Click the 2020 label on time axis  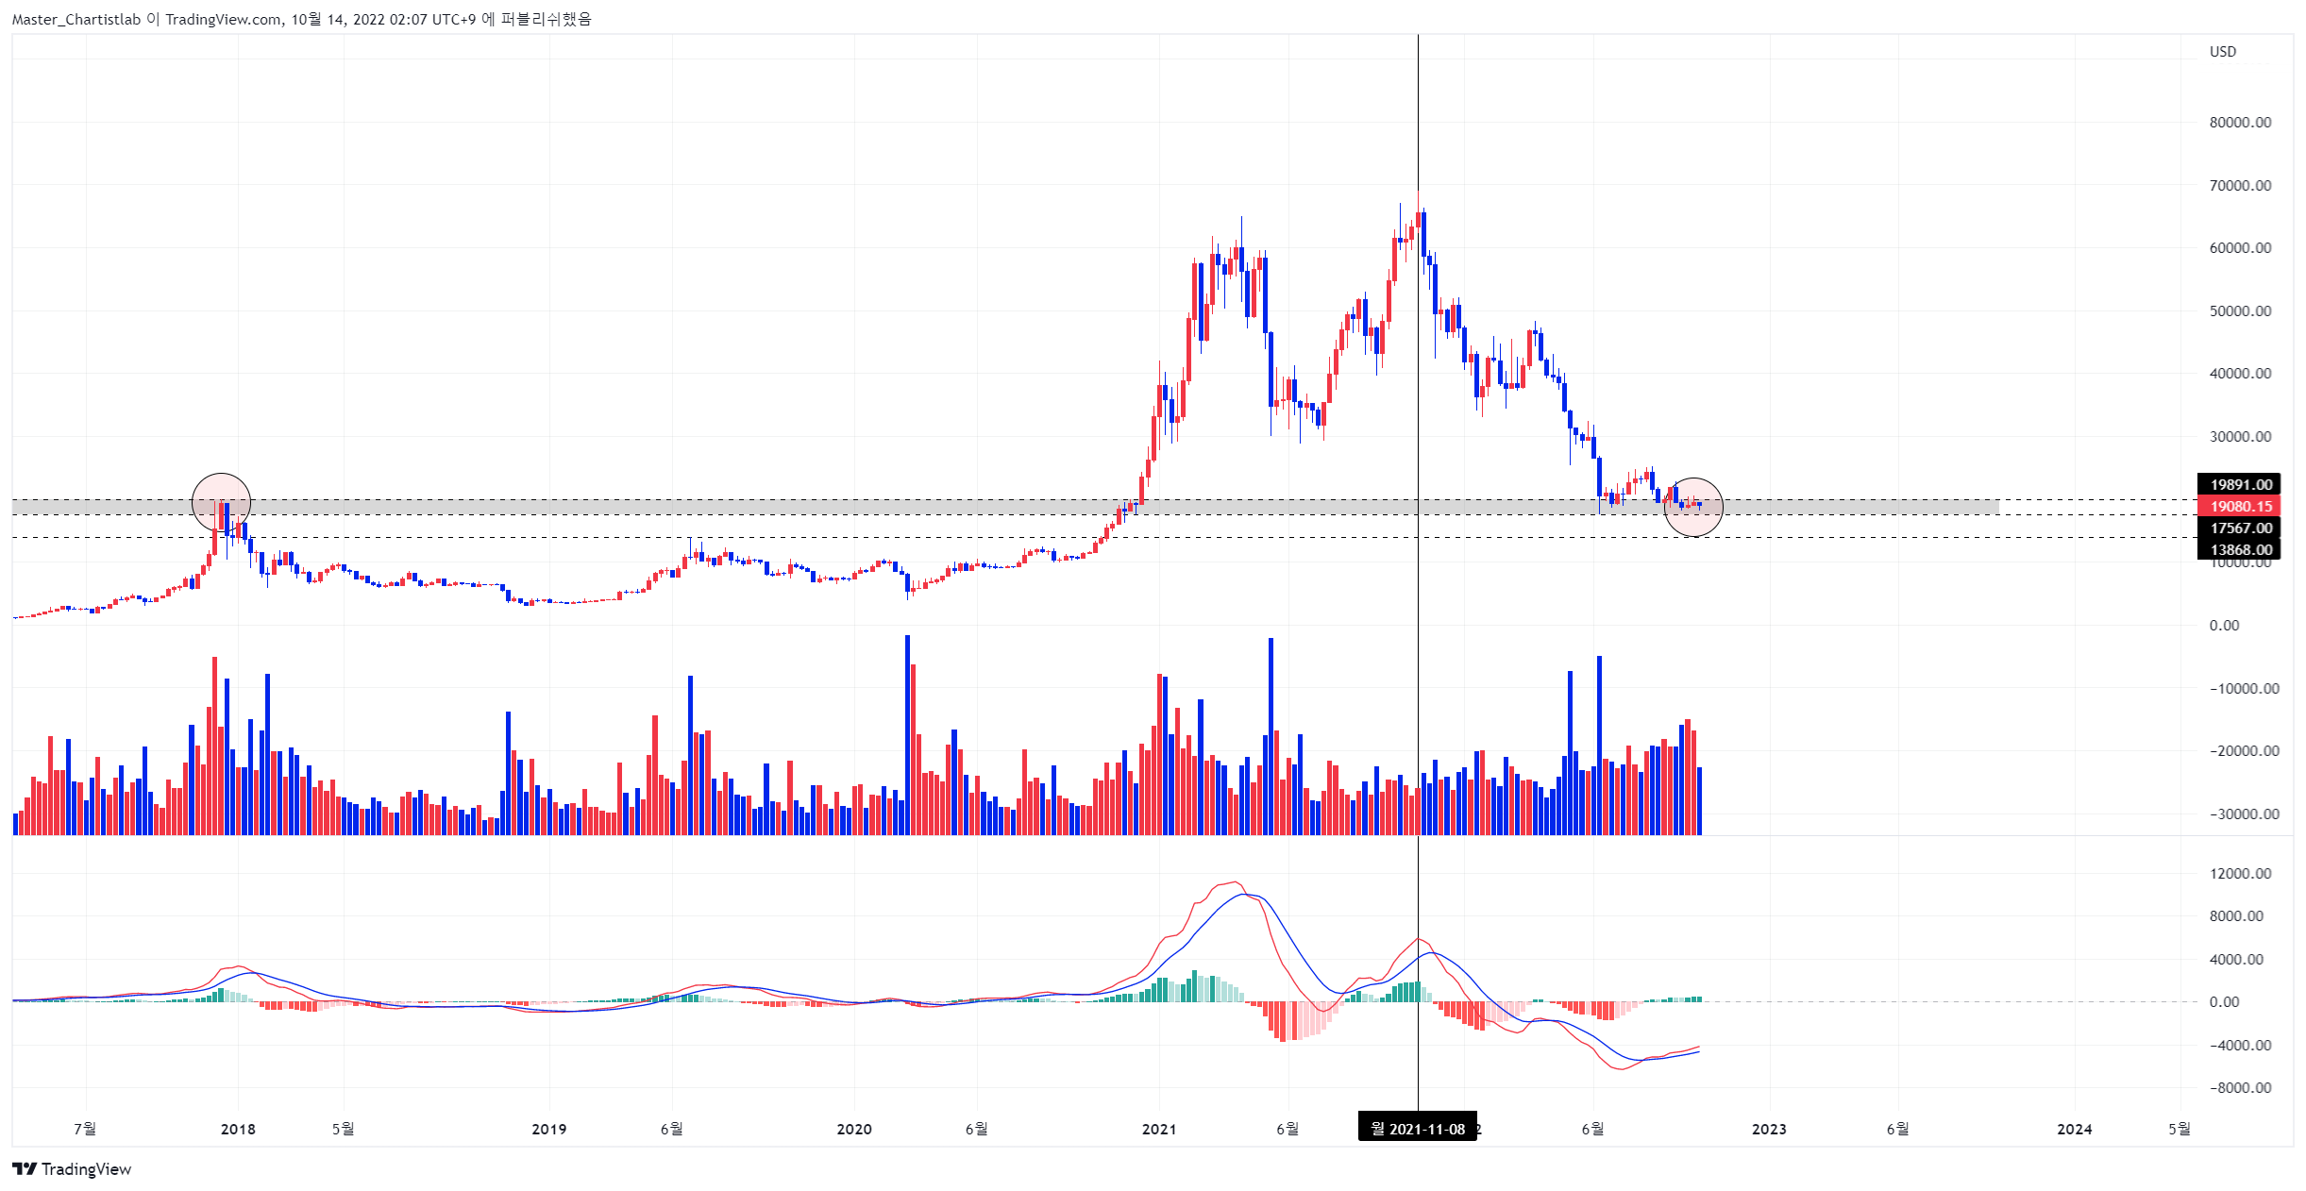click(854, 1129)
